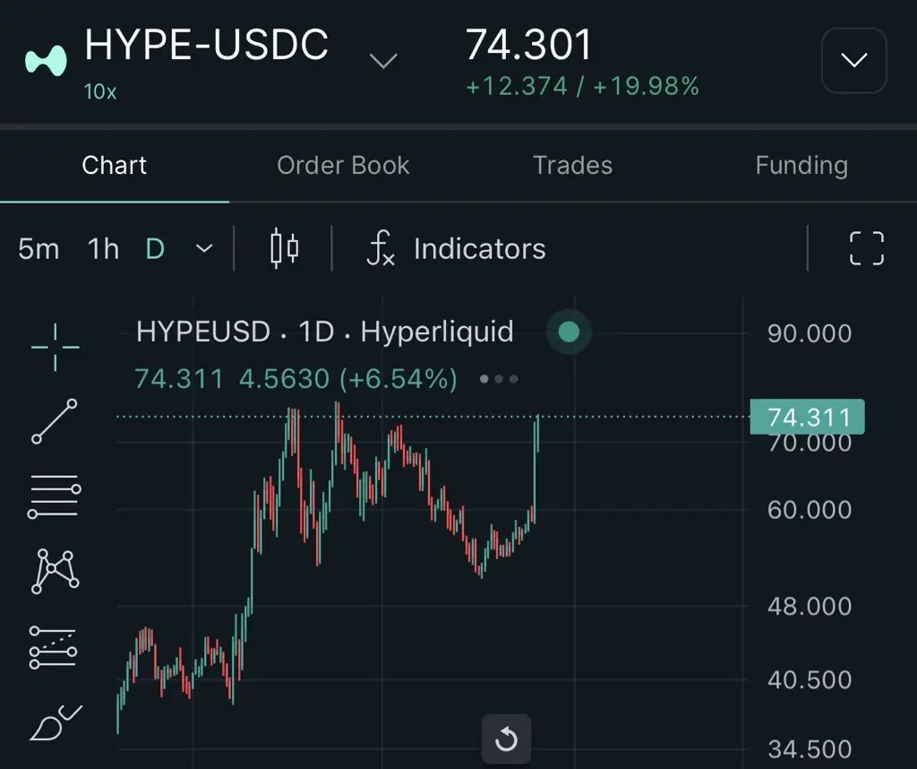Open the Indicators fx icon
This screenshot has width=917, height=769.
click(x=381, y=249)
